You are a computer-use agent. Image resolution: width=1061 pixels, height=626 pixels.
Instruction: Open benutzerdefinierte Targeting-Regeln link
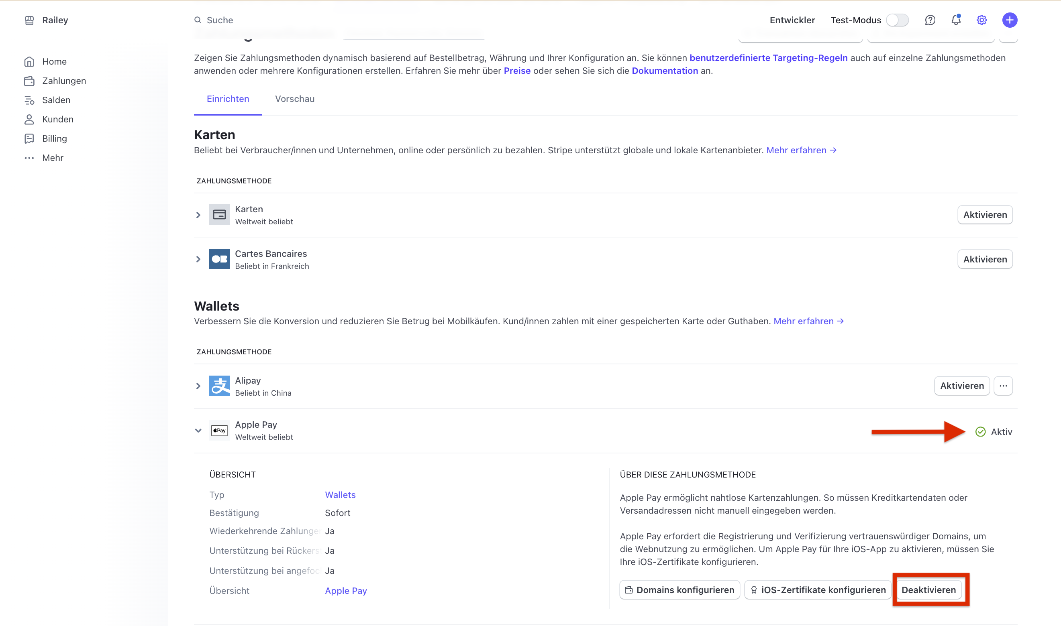(769, 58)
